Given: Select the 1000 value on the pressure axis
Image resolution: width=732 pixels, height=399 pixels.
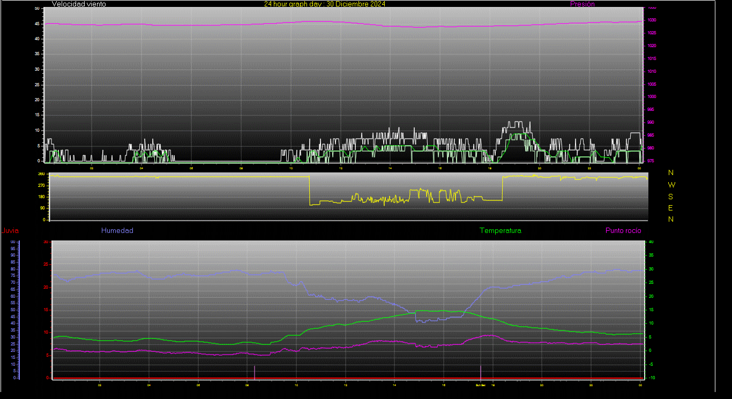Looking at the screenshot, I should (x=652, y=97).
